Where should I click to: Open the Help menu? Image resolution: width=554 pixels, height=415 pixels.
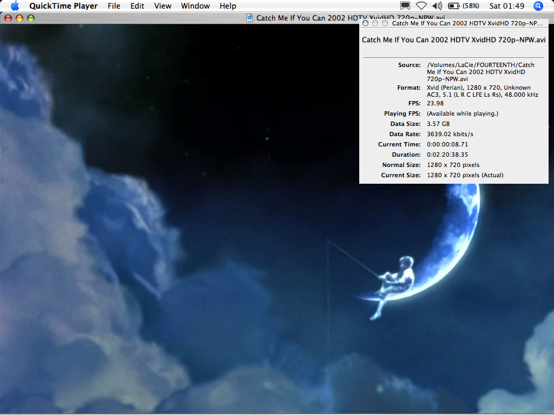pos(228,6)
